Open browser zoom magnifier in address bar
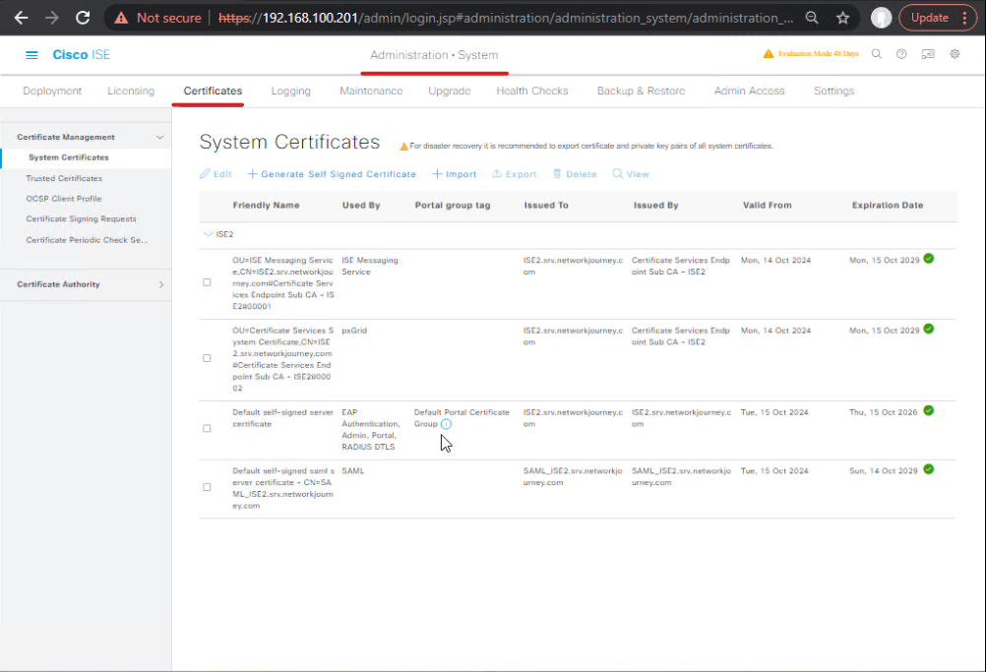986x672 pixels. [x=812, y=18]
